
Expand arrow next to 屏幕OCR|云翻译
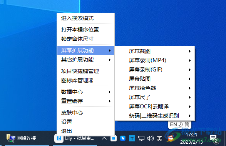coord(190,106)
